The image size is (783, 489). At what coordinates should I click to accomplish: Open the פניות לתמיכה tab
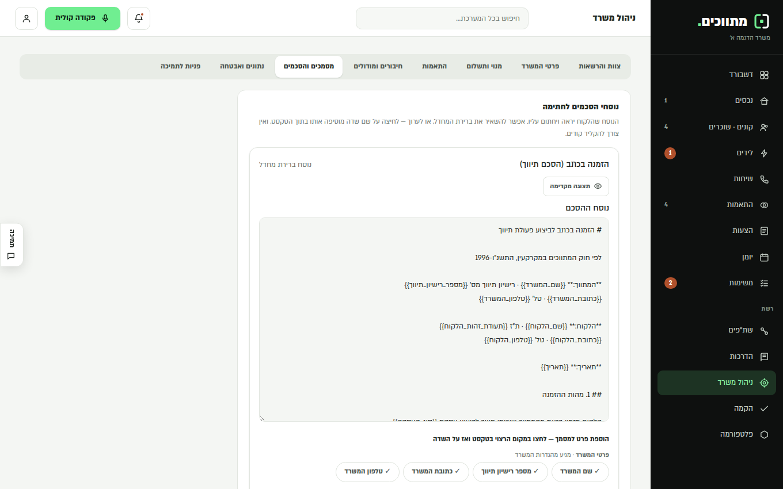(x=181, y=67)
